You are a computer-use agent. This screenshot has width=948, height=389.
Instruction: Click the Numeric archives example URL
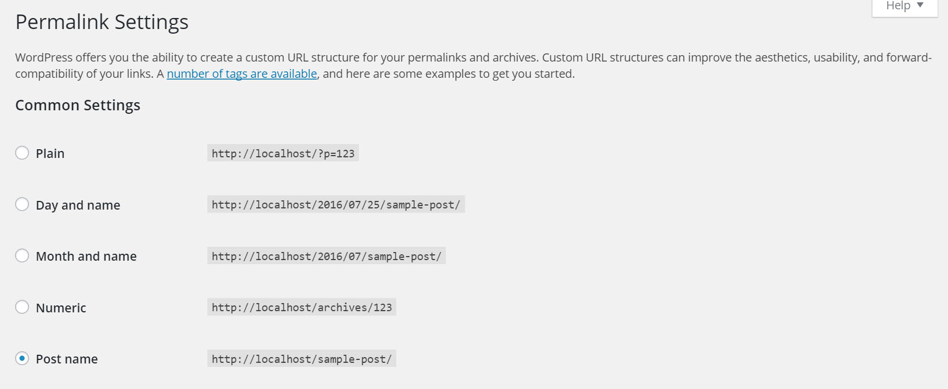point(301,307)
